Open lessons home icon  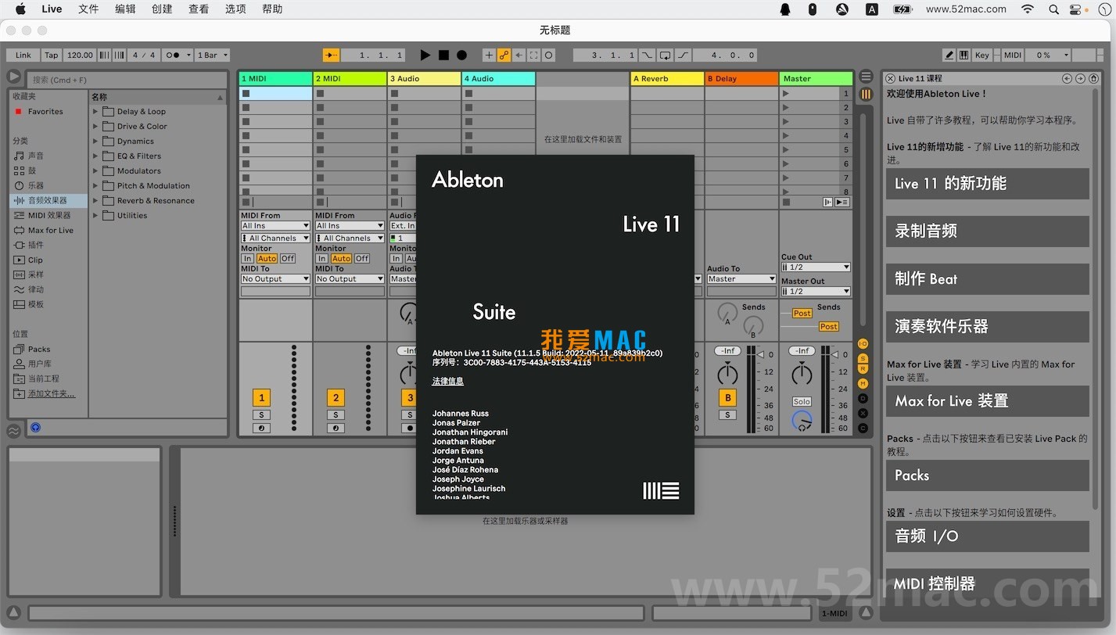(x=1093, y=78)
